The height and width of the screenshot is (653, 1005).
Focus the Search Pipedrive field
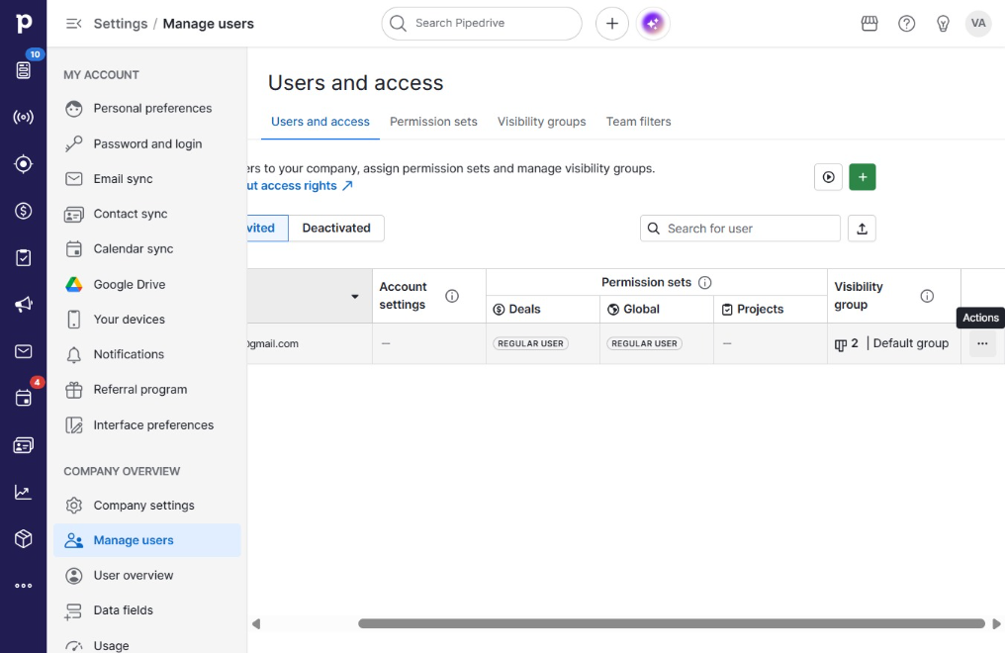482,24
